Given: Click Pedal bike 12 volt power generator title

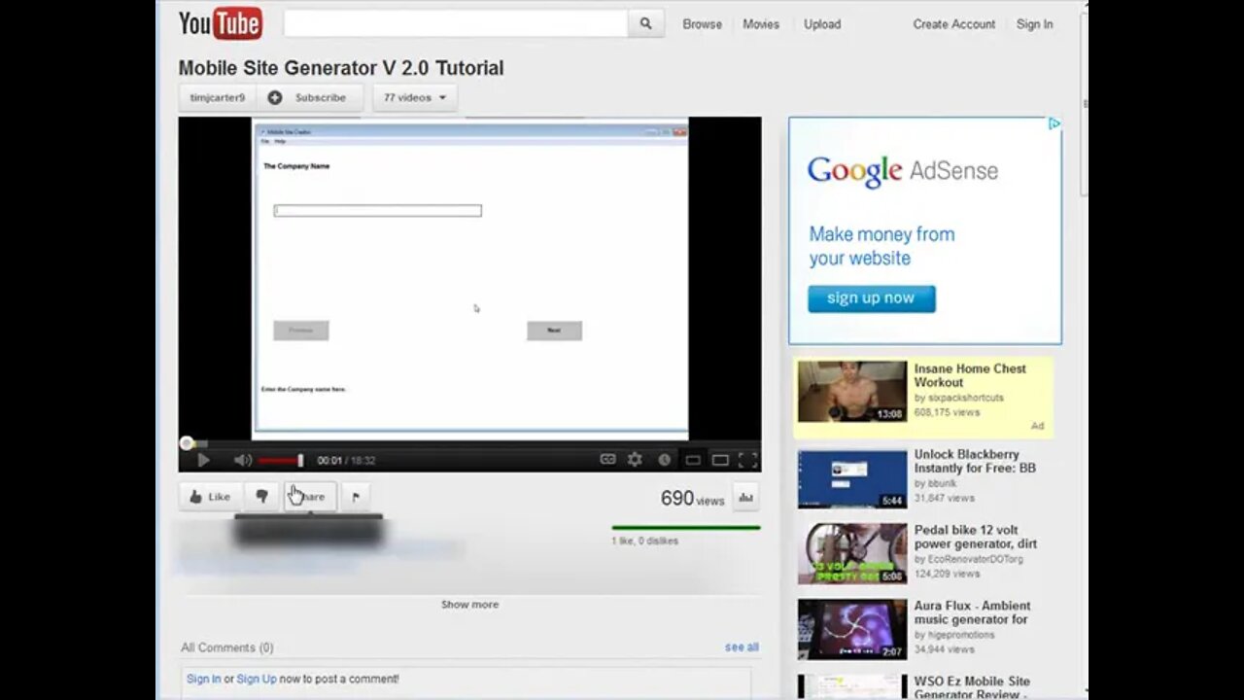Looking at the screenshot, I should [x=975, y=537].
